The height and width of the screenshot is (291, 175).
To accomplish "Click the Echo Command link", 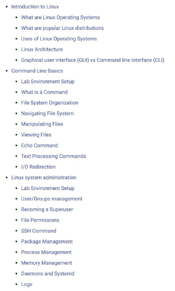I will (x=39, y=145).
